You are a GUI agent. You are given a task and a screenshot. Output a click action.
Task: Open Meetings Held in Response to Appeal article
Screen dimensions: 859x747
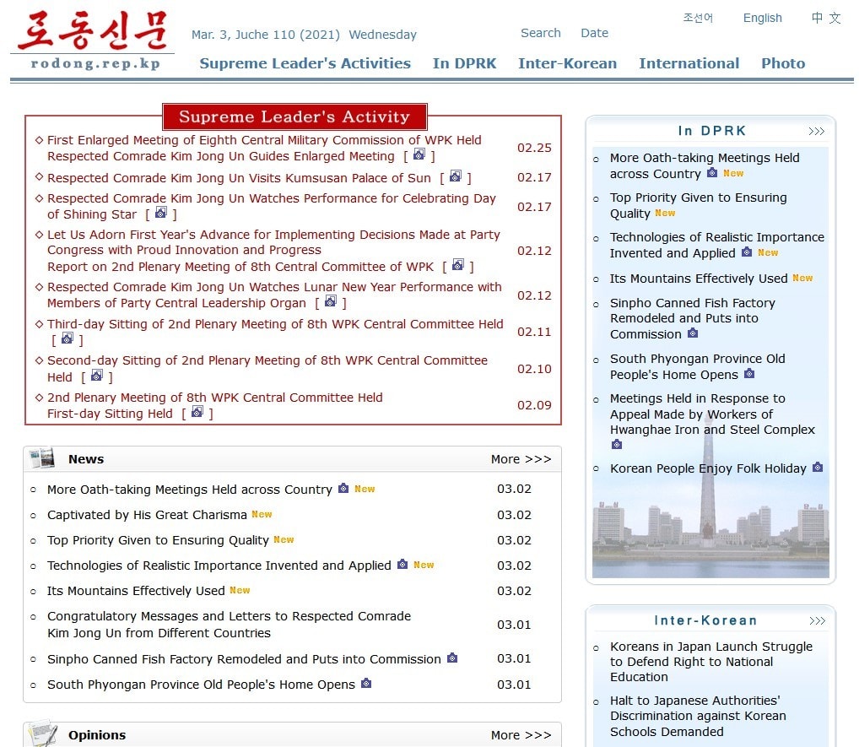713,414
